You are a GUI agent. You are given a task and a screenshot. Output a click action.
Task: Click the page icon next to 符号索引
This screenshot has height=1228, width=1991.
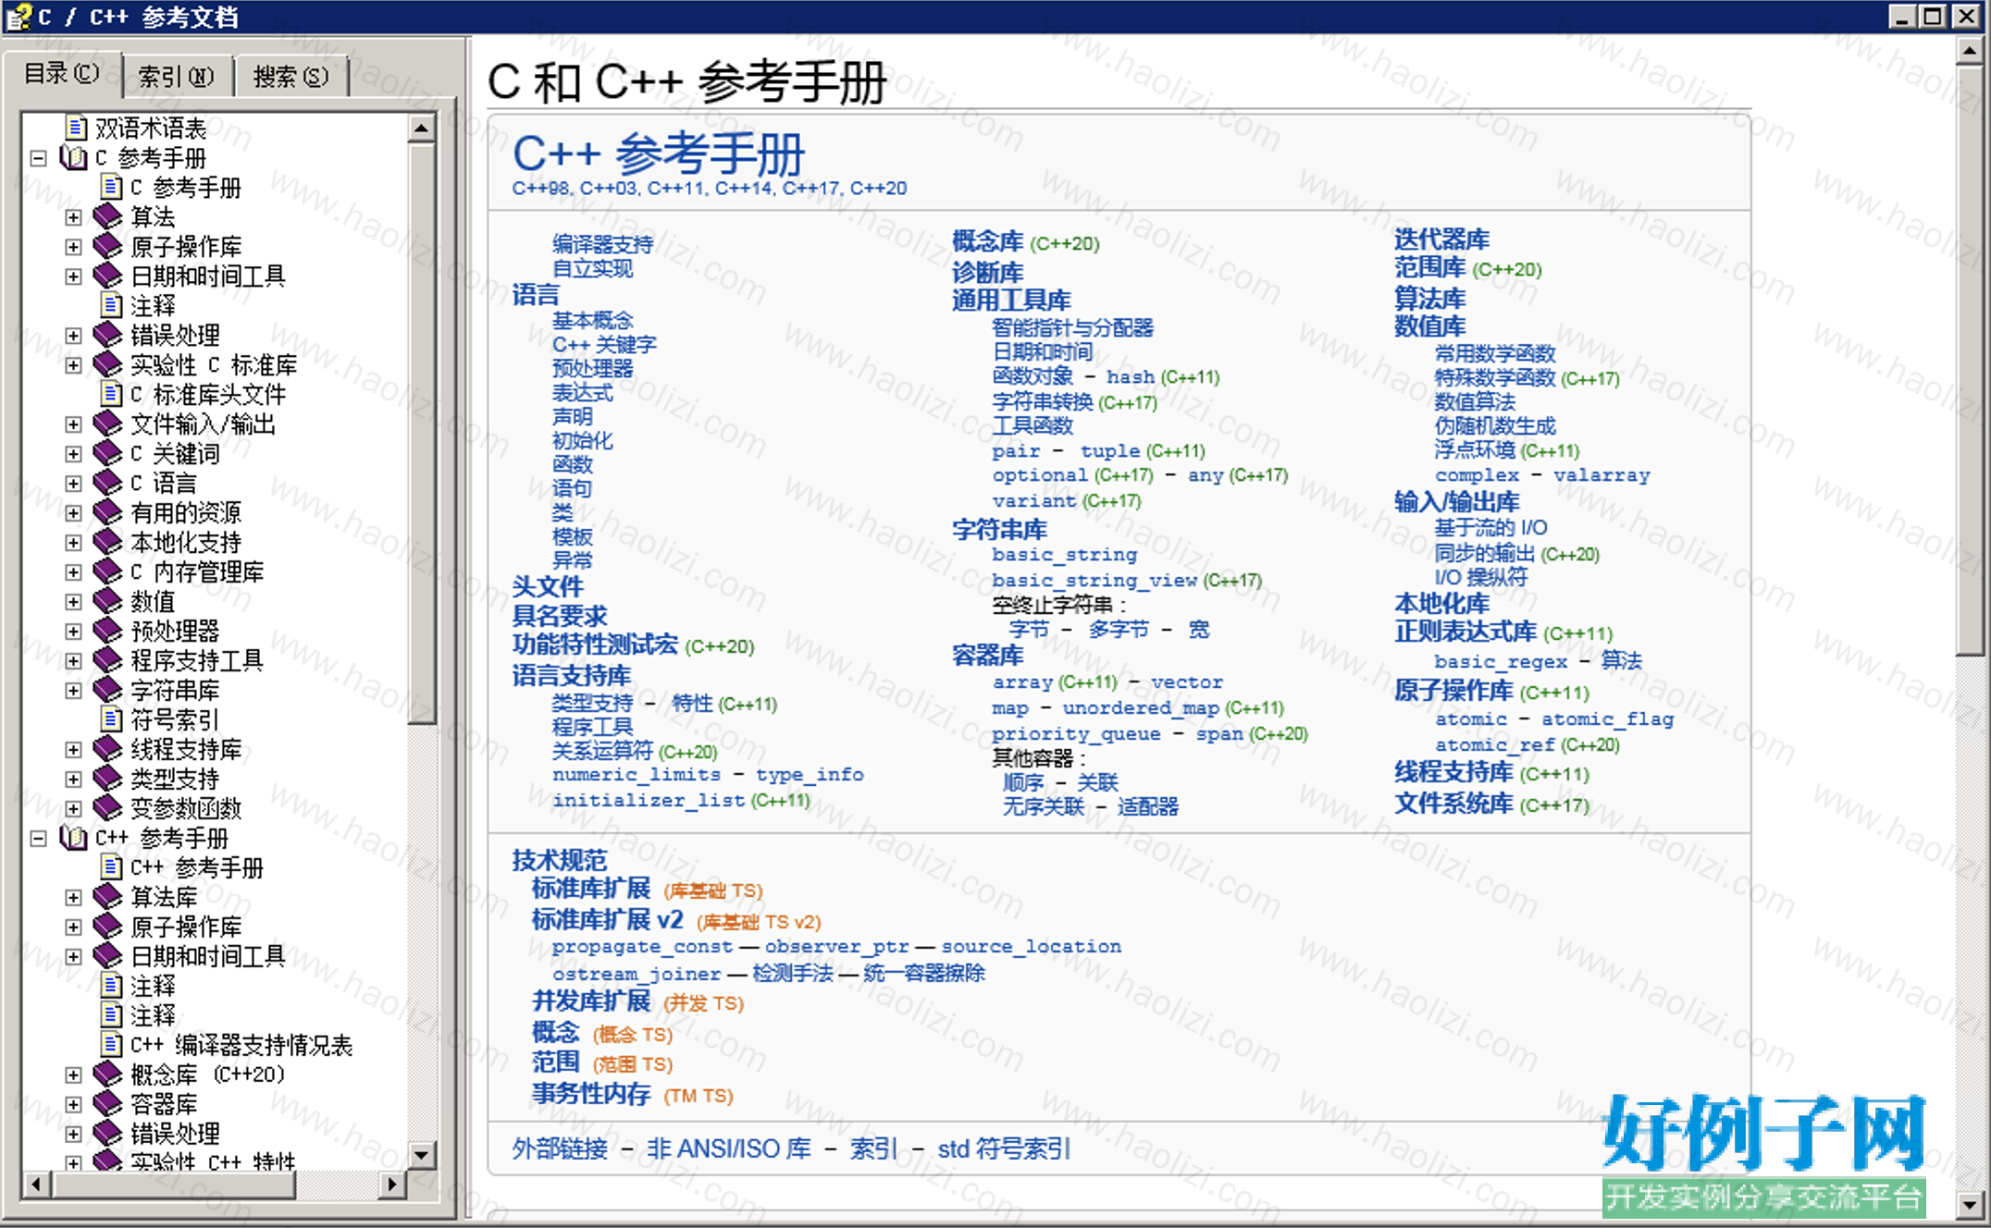pos(111,719)
